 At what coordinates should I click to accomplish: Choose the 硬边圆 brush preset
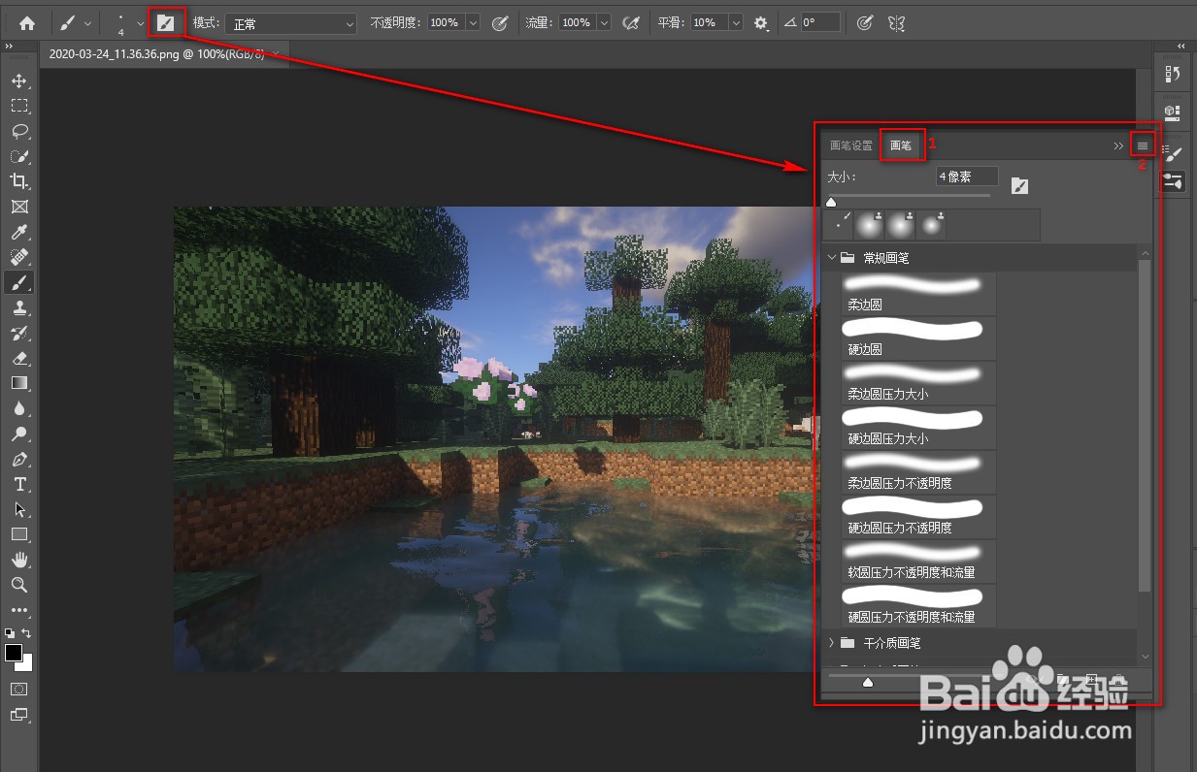coord(918,338)
